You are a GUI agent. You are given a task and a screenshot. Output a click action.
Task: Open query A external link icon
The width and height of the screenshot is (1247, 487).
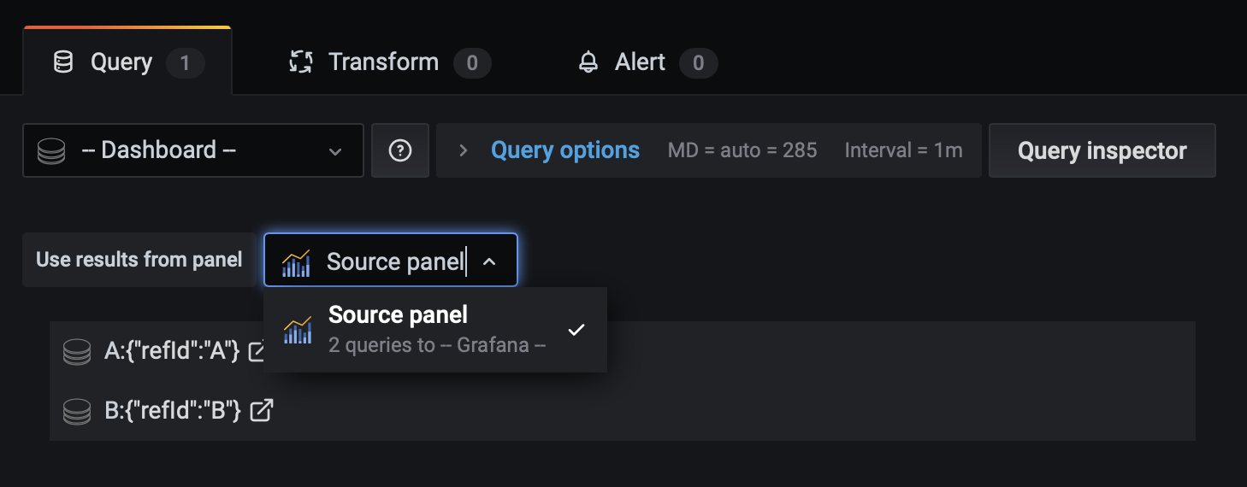[x=257, y=351]
